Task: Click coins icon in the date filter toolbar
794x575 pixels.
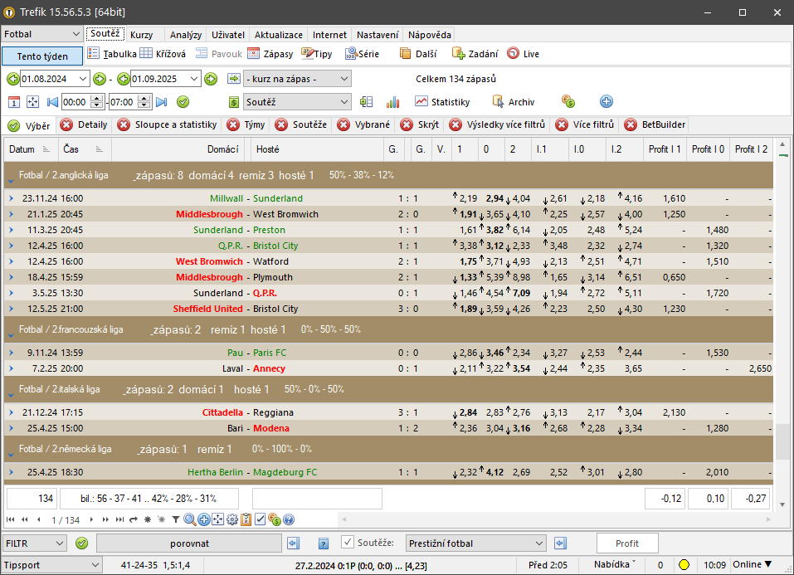Action: pyautogui.click(x=568, y=101)
